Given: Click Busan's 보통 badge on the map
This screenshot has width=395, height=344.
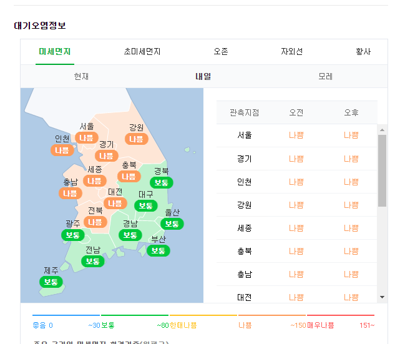Looking at the screenshot, I should [158, 250].
